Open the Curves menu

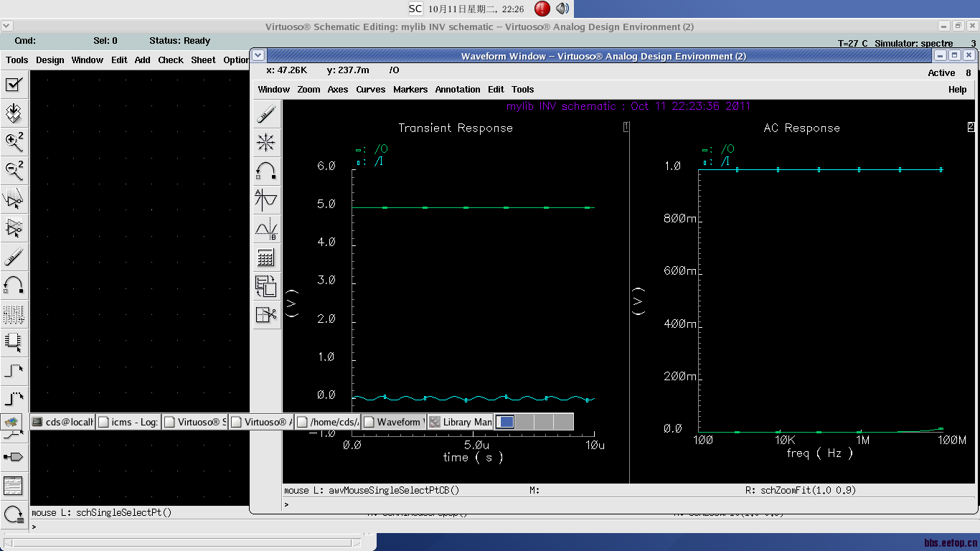click(370, 90)
